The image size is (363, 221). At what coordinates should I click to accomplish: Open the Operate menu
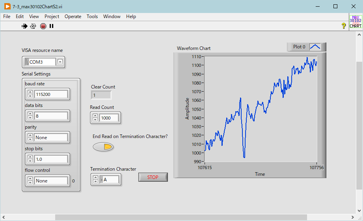(x=73, y=17)
